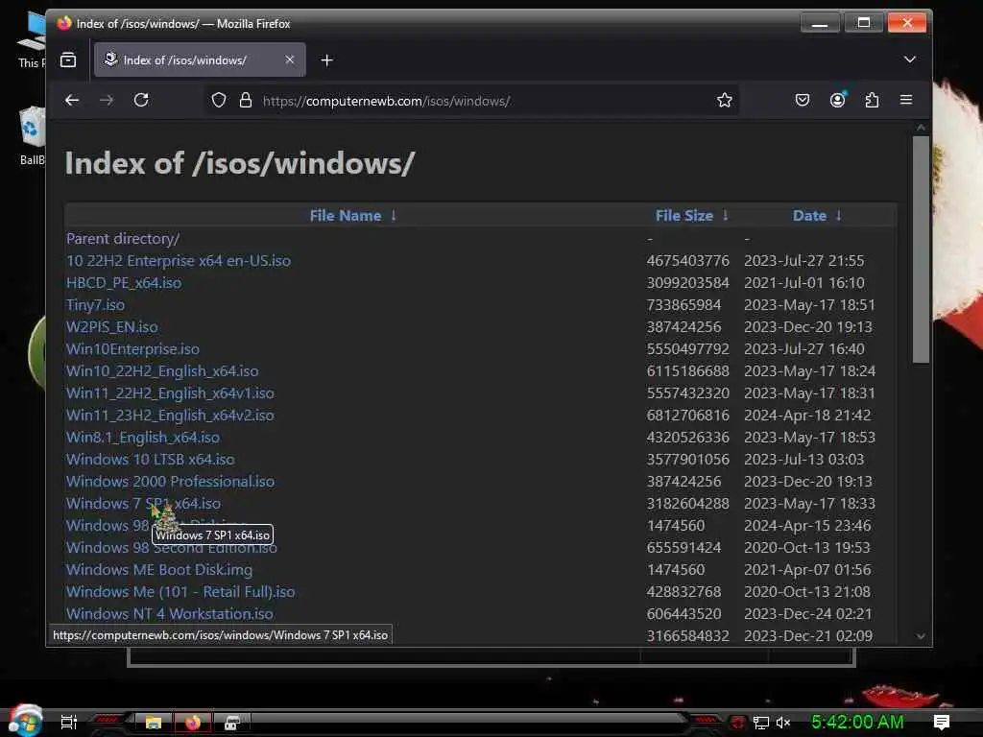Close the Index of /isos/windows/ tab
Viewport: 983px width, 737px height.
(x=290, y=59)
